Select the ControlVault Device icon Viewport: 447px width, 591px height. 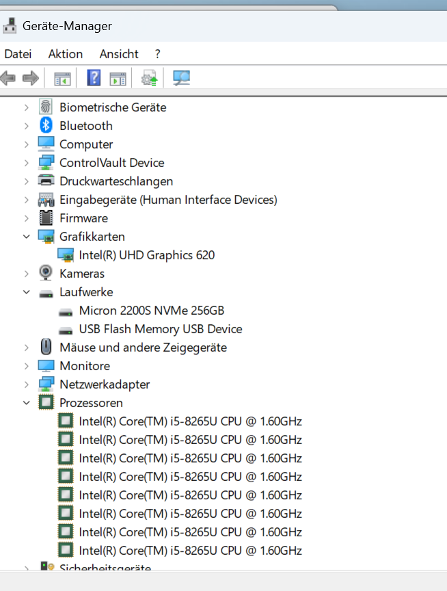pyautogui.click(x=46, y=162)
